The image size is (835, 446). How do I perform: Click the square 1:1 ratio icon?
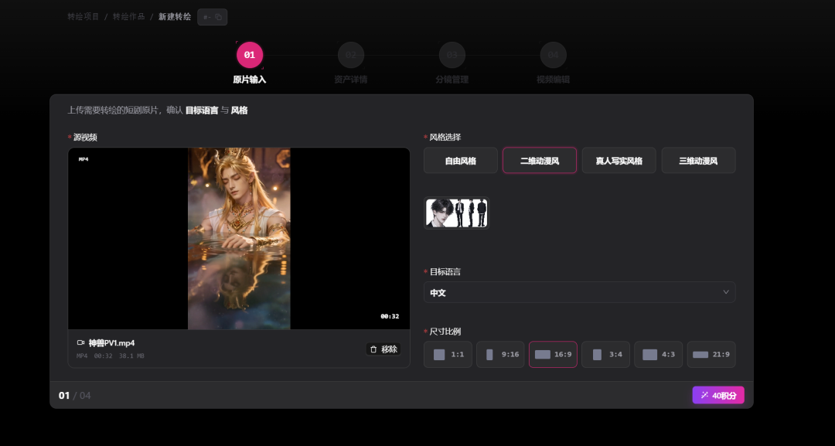click(x=439, y=355)
